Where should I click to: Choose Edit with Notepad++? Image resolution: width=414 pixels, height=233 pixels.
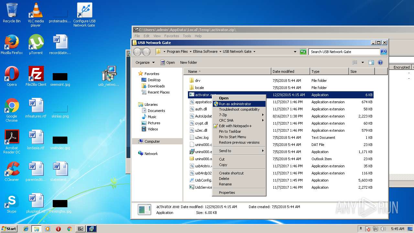pos(239,126)
